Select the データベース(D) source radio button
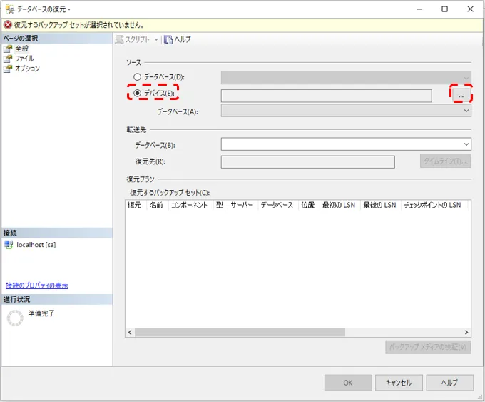485x402 pixels. pos(138,77)
